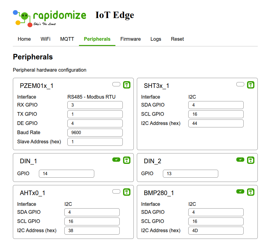Image resolution: width=270 pixels, height=249 pixels.
Task: Click the DIN_2 save icon
Action: click(x=251, y=160)
